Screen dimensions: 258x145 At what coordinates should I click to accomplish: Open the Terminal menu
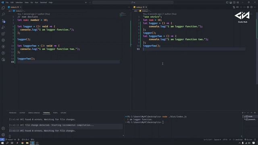tap(44, 2)
